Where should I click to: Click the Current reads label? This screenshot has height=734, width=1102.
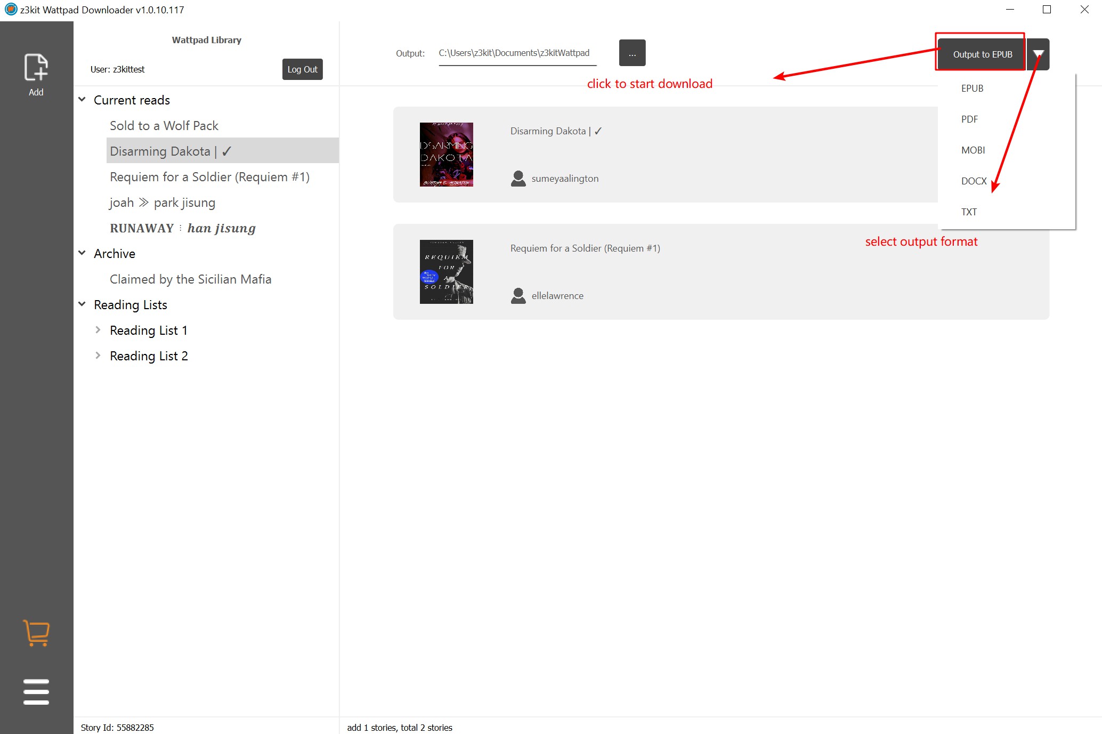[132, 100]
